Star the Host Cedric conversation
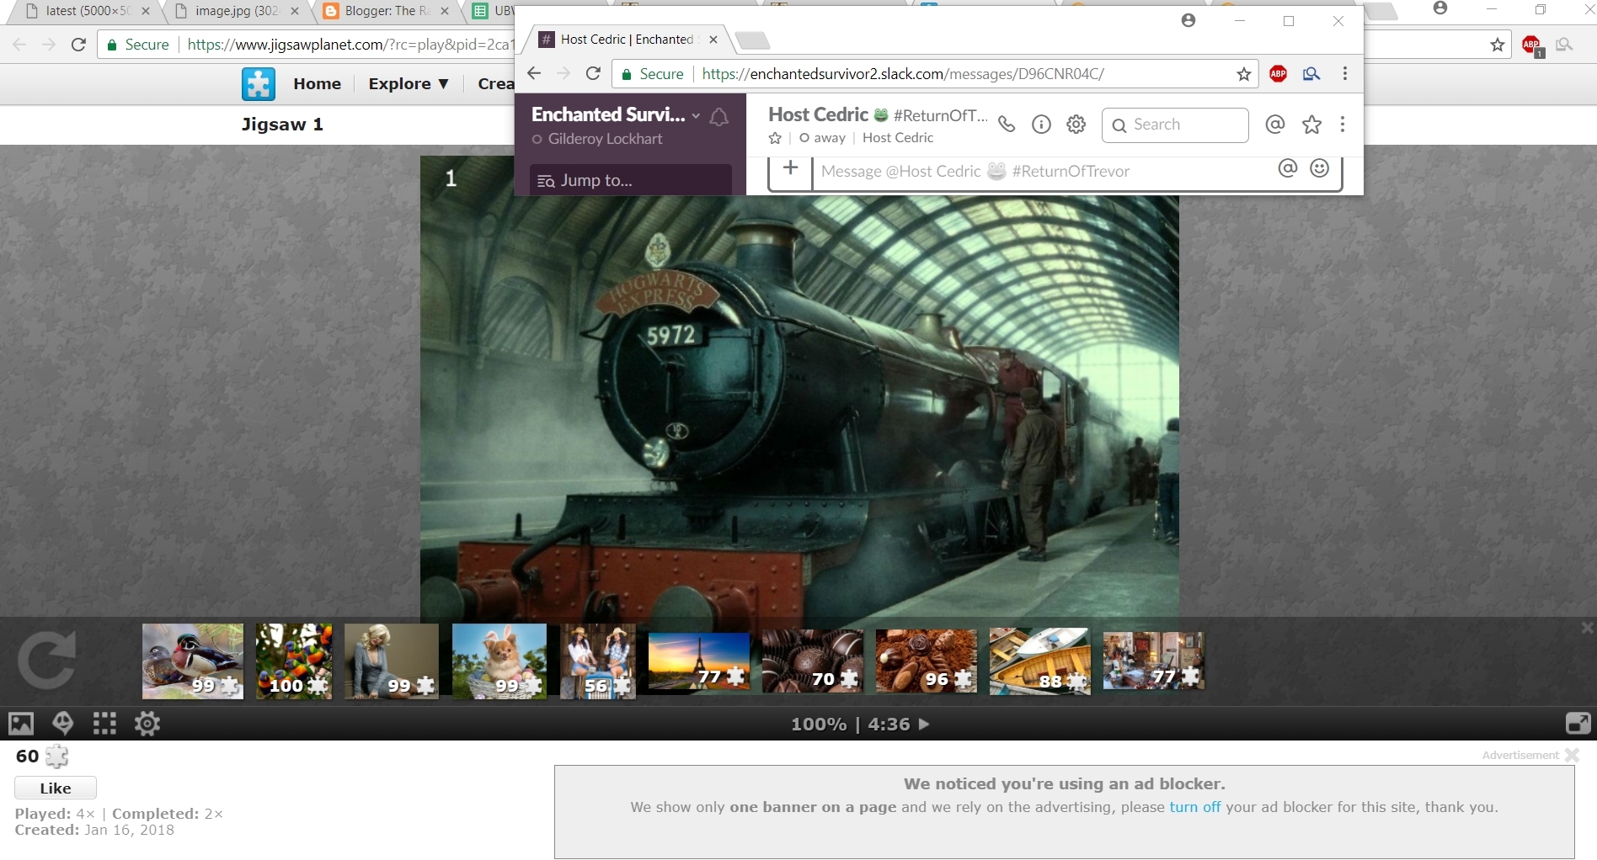Viewport: 1597px width, 860px height. click(x=775, y=138)
